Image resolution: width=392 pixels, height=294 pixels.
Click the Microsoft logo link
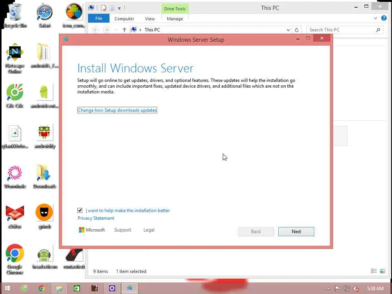coord(92,230)
